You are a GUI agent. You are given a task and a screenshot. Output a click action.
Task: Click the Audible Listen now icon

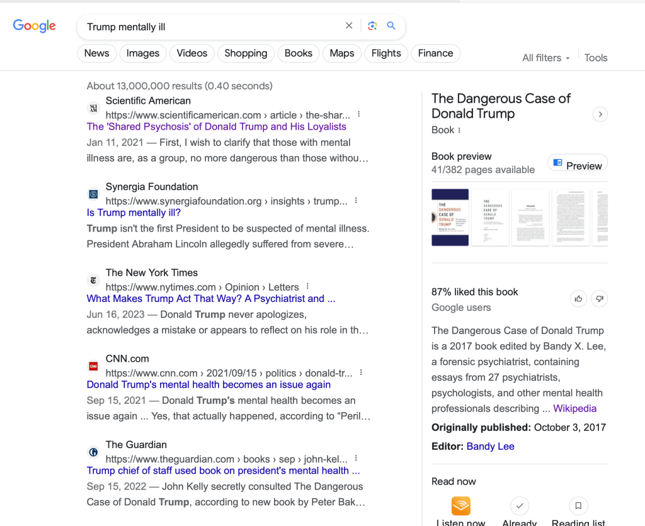(460, 506)
